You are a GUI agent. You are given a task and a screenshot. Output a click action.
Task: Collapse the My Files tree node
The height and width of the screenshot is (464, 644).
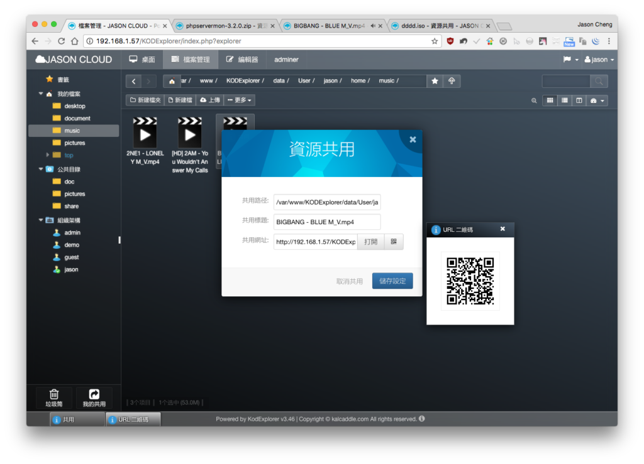[x=41, y=94]
